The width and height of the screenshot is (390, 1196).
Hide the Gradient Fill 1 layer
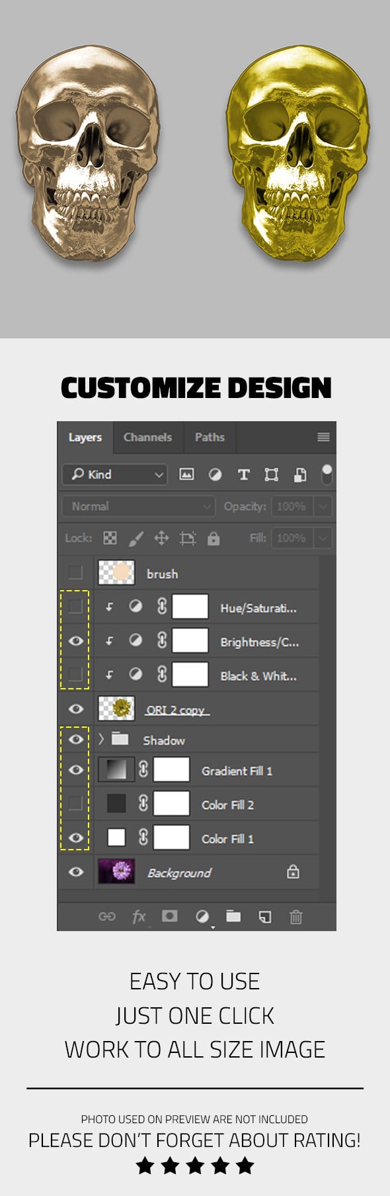coord(76,770)
